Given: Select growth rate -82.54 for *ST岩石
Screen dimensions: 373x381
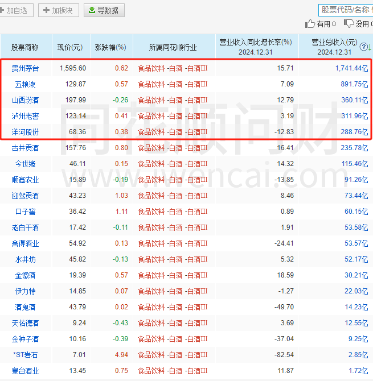Looking at the screenshot, I should 284,355.
